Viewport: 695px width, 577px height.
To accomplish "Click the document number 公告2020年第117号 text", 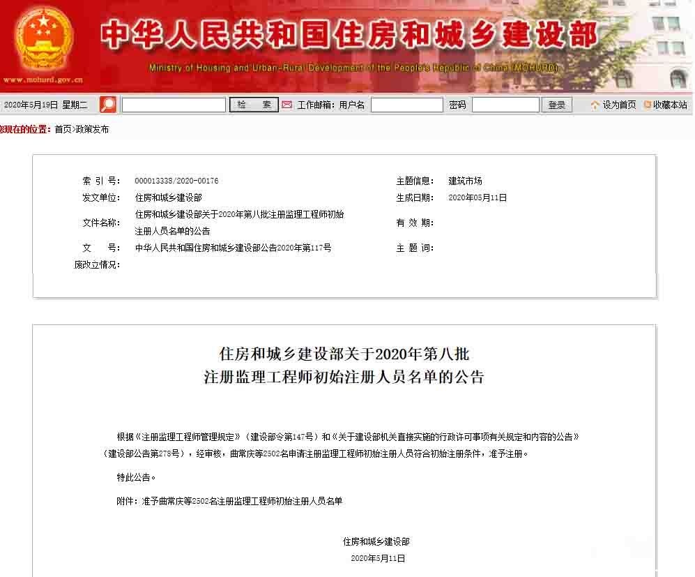I will (233, 248).
